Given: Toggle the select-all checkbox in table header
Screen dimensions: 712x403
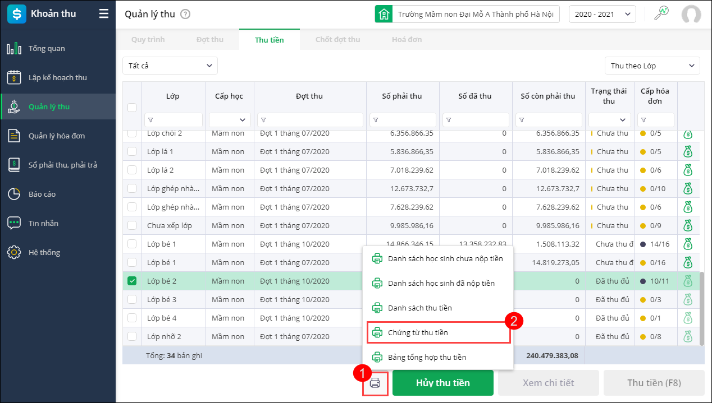Looking at the screenshot, I should [132, 108].
